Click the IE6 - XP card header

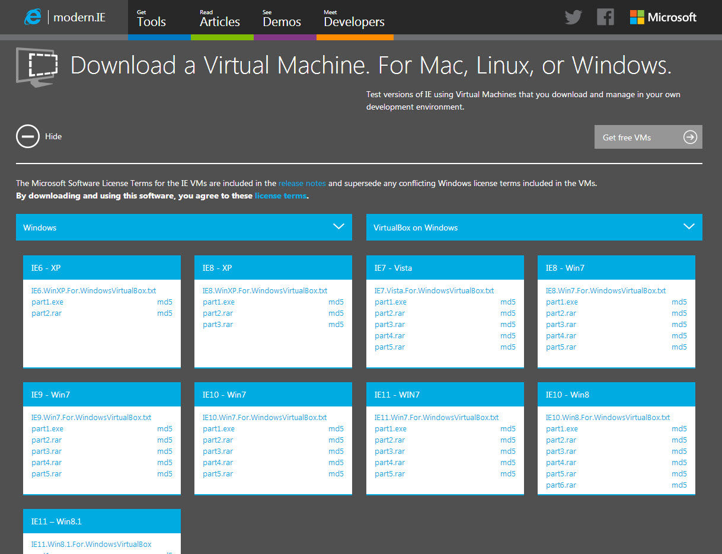[x=102, y=268]
